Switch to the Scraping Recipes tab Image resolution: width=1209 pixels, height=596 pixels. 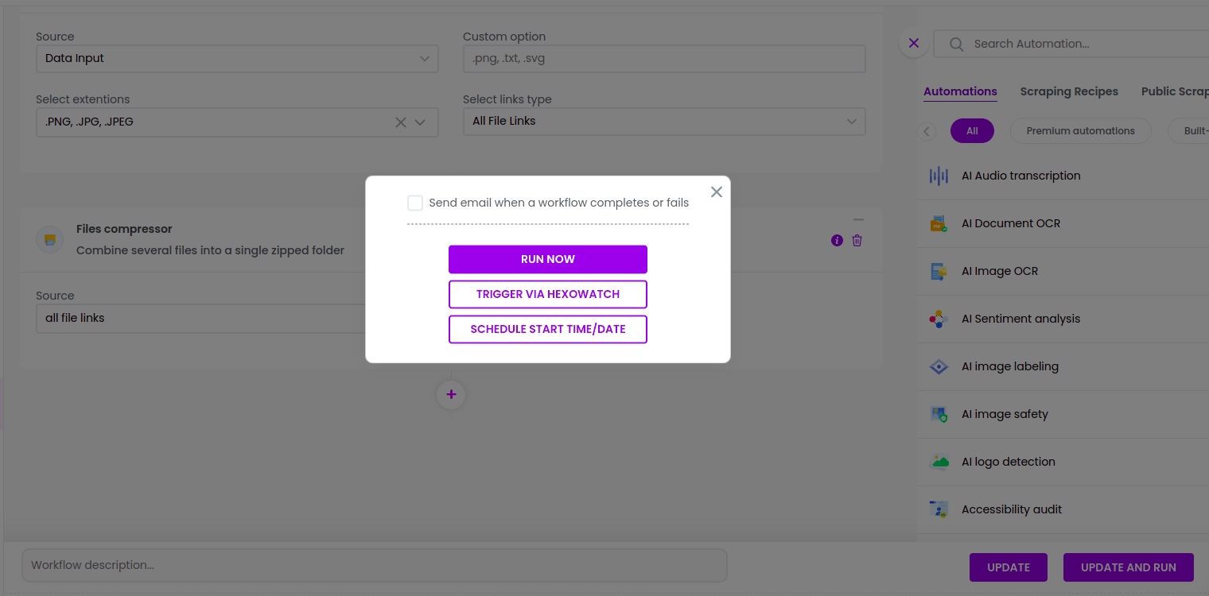point(1069,91)
